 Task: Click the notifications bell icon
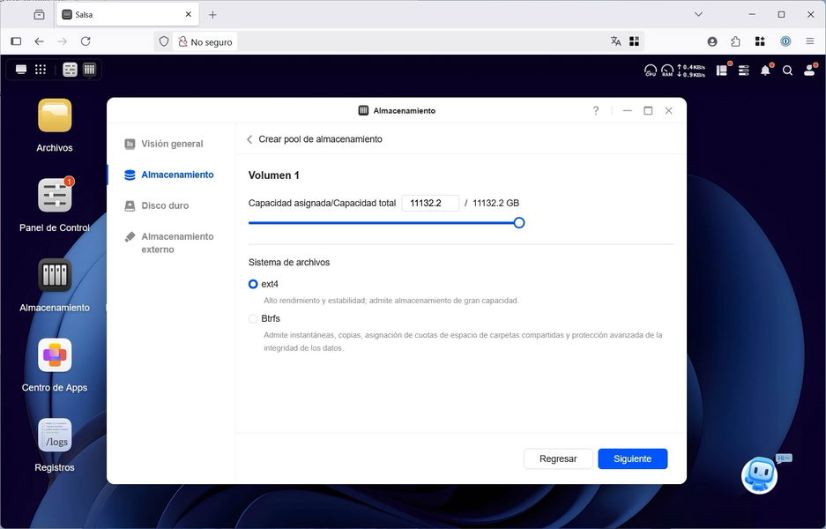(x=765, y=71)
